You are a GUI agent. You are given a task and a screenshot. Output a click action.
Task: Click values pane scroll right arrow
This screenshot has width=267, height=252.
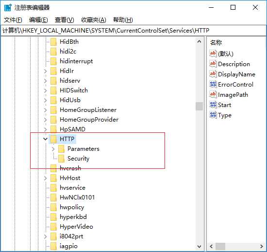tap(262, 246)
